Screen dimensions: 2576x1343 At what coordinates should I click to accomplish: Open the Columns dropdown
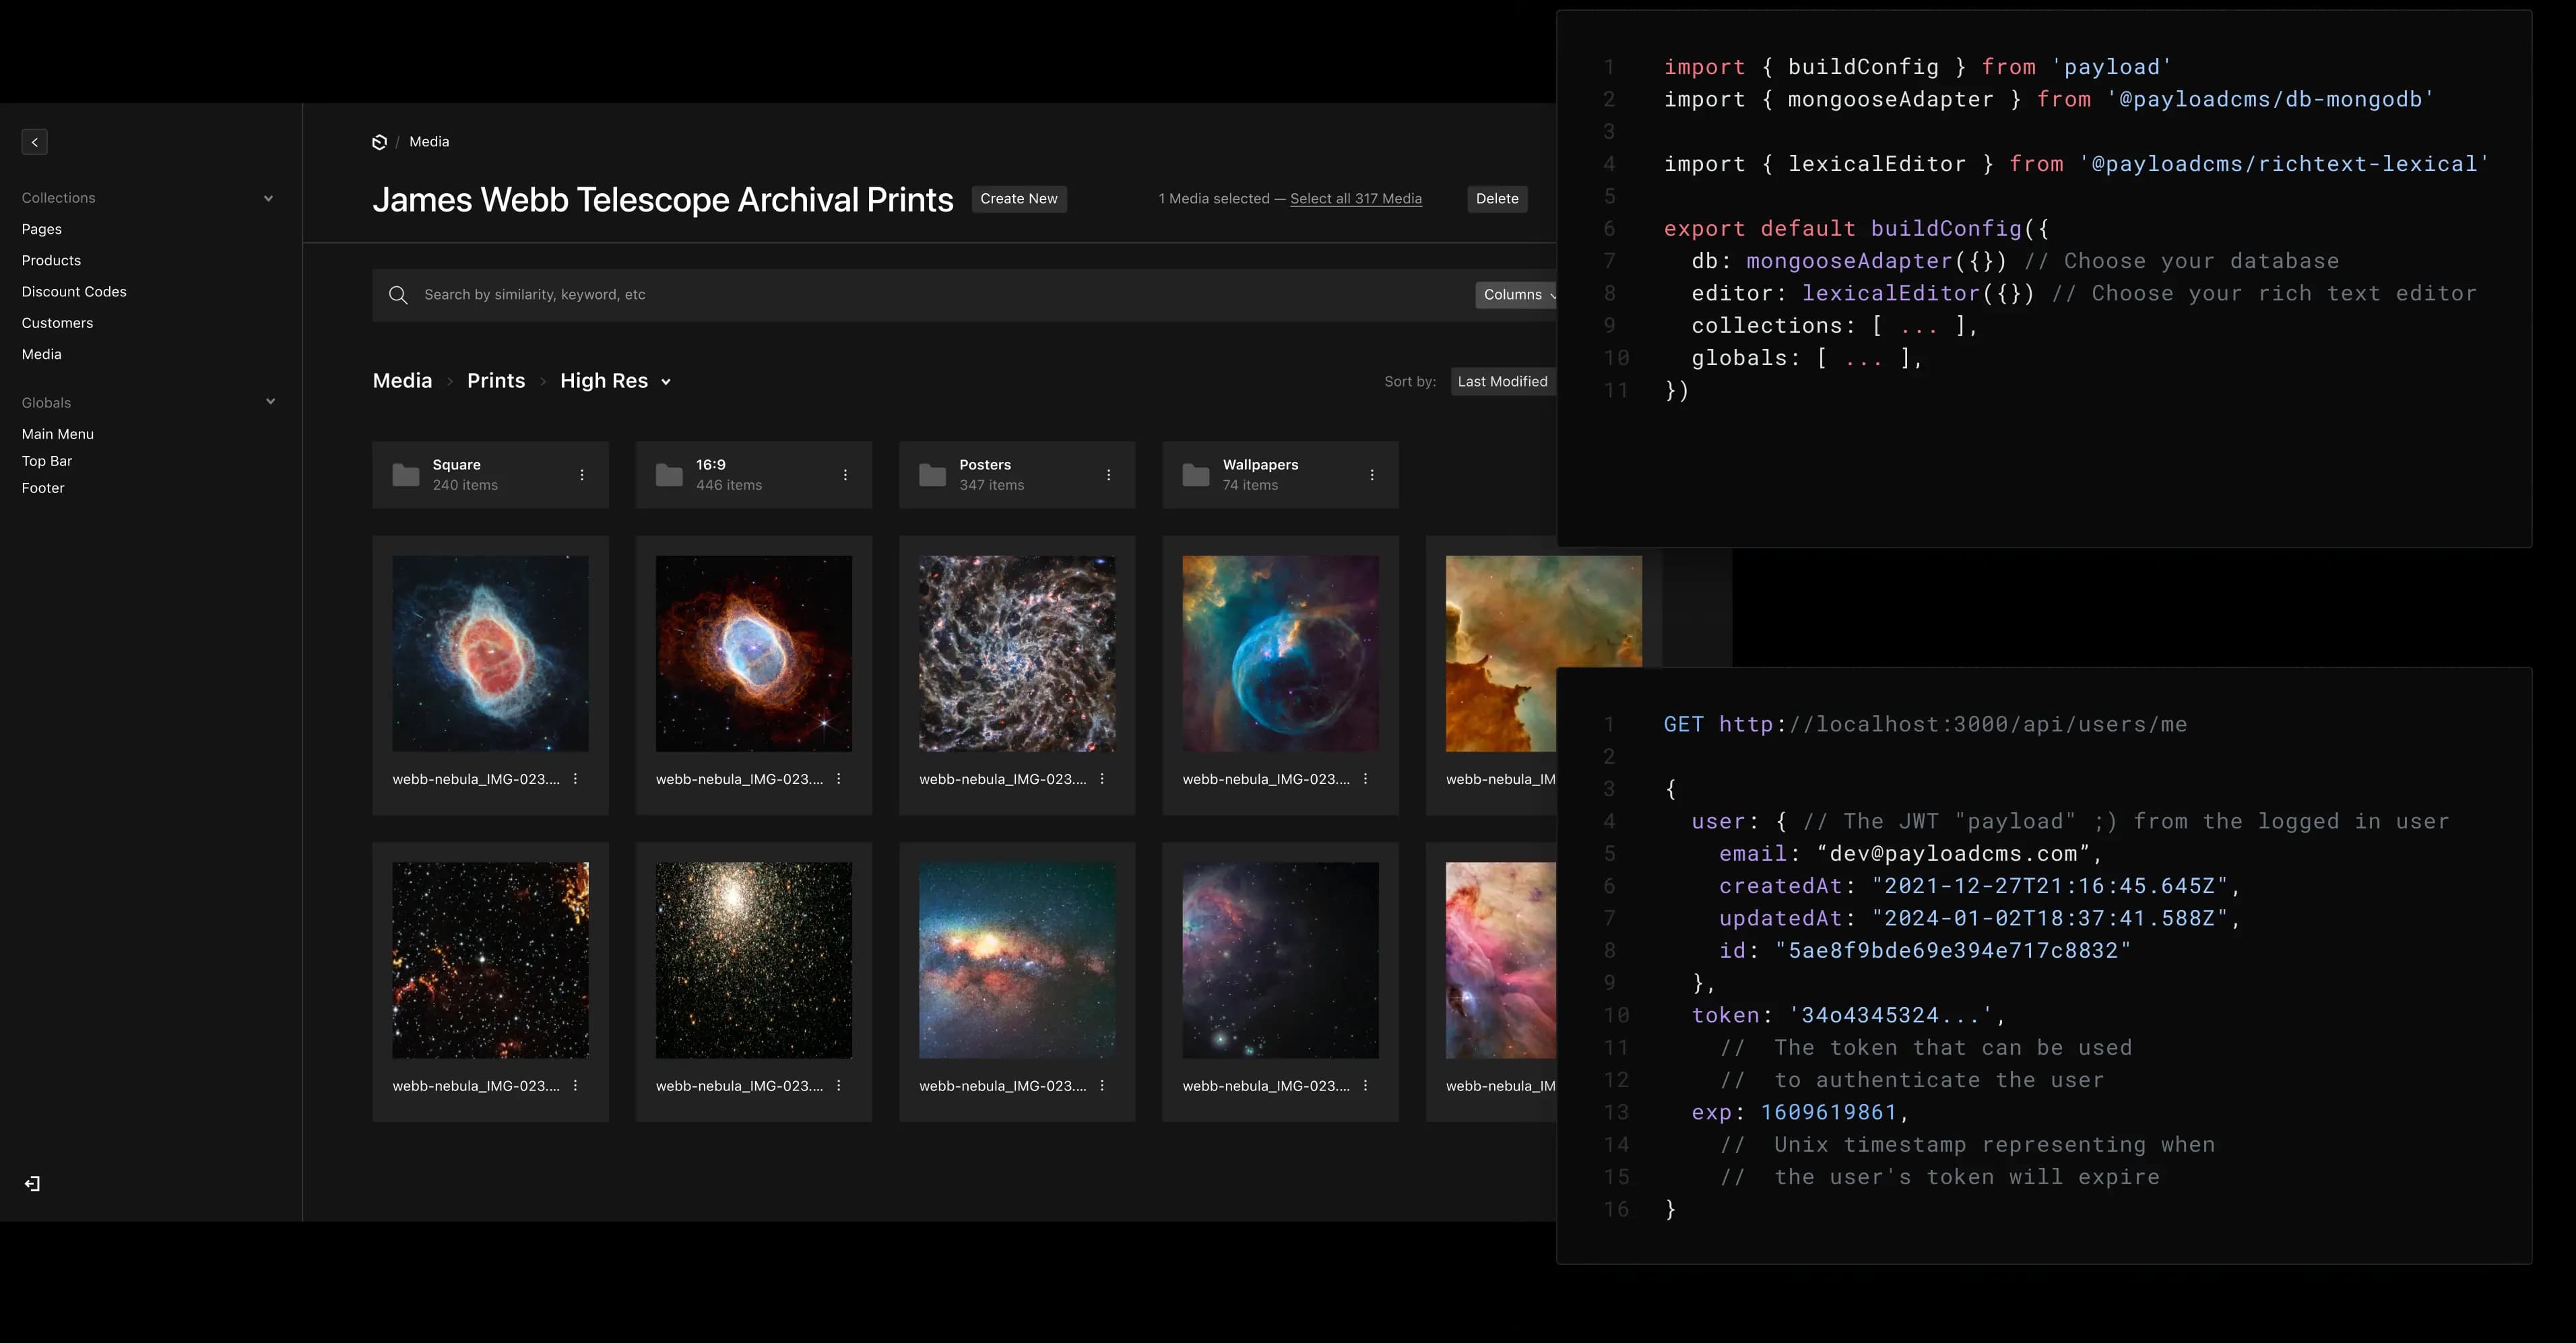click(1517, 295)
